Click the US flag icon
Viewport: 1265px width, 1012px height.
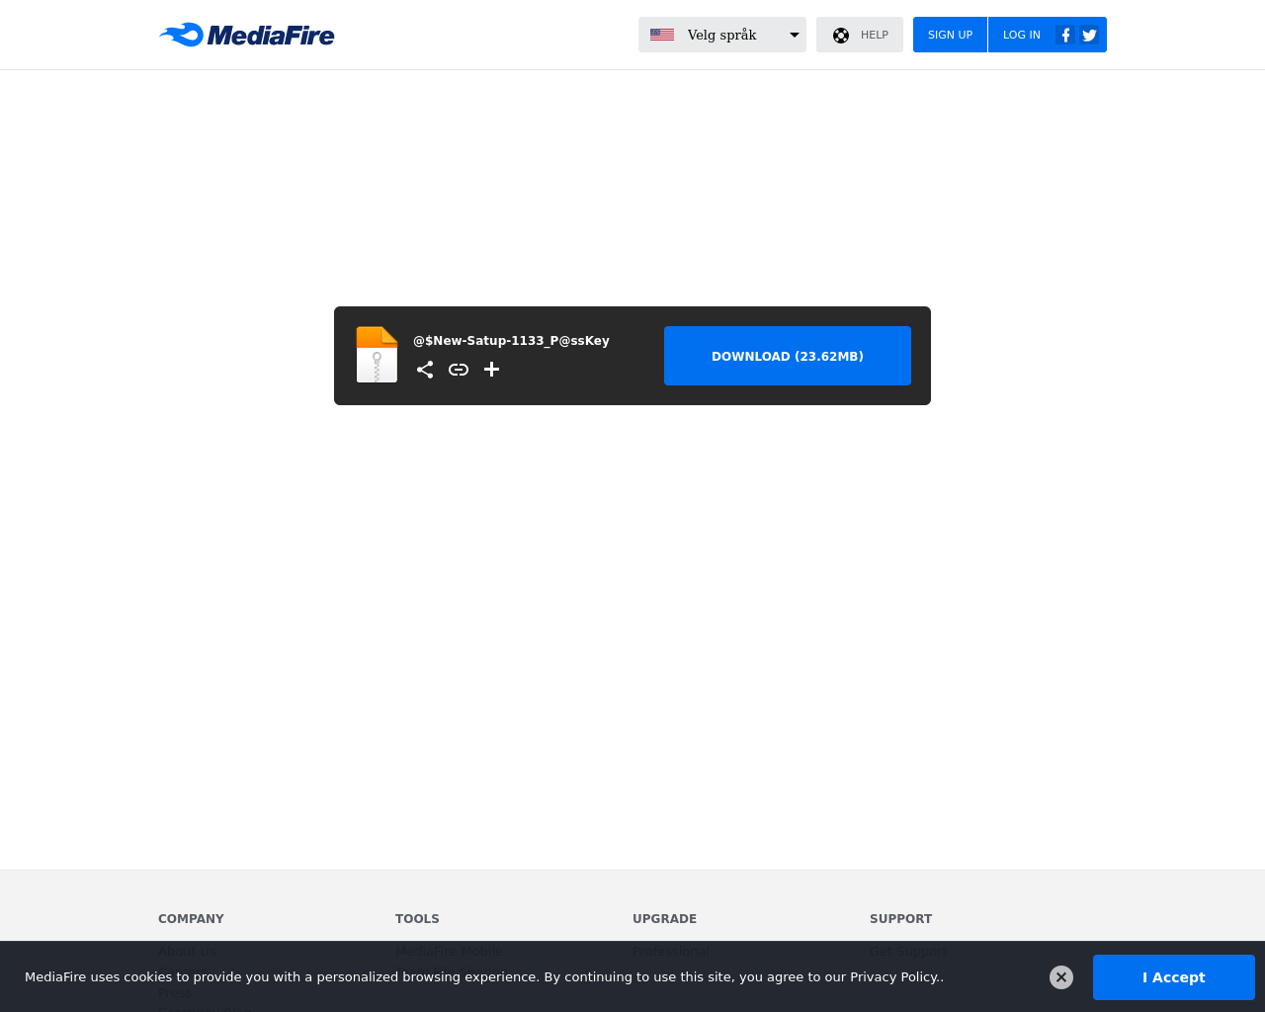pyautogui.click(x=662, y=35)
